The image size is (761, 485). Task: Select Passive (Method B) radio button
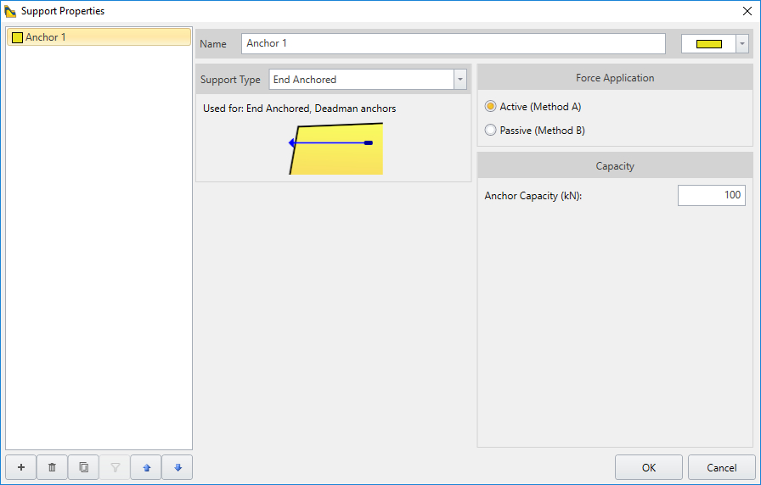[490, 131]
